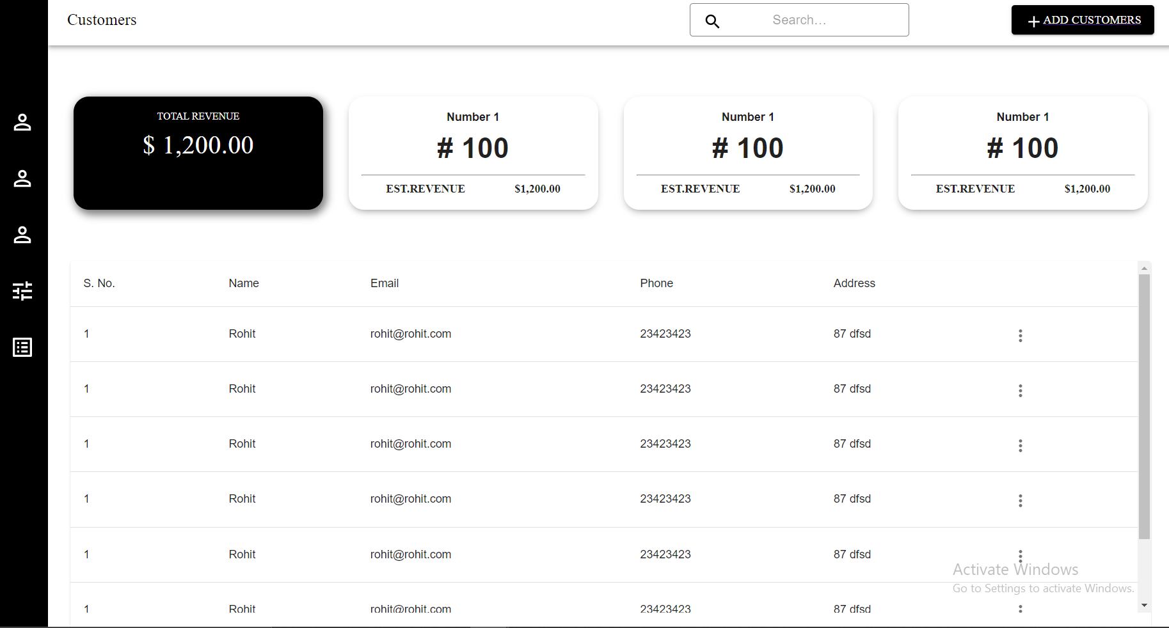This screenshot has height=628, width=1169.
Task: Select rohit@rohit.com in the first row
Action: [410, 333]
